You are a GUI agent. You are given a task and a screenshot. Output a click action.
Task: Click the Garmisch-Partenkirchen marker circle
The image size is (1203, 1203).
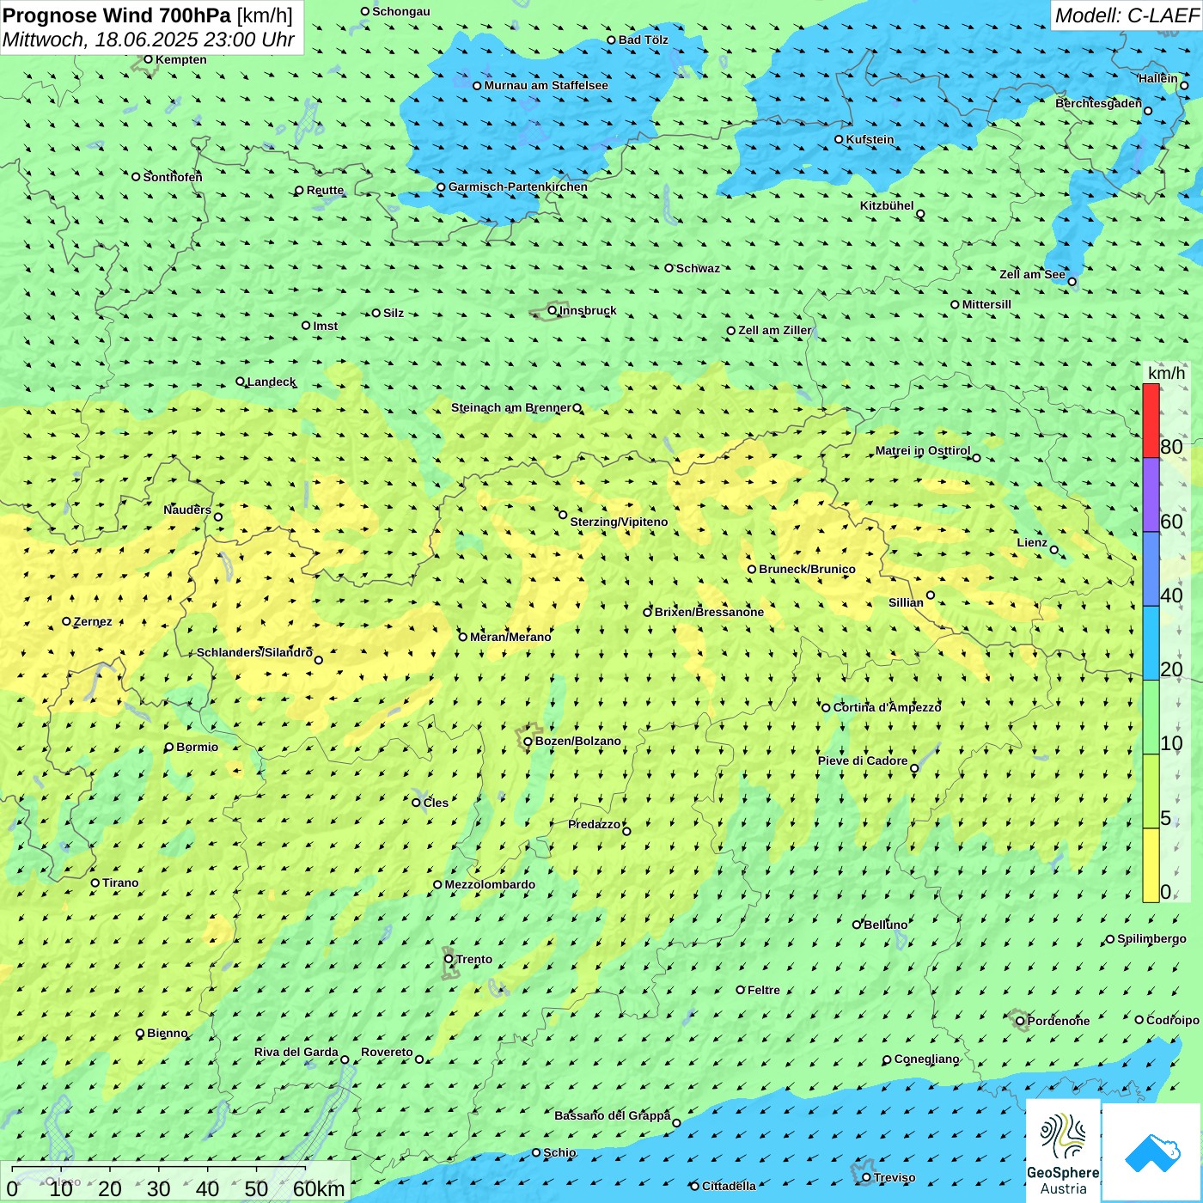tap(441, 186)
